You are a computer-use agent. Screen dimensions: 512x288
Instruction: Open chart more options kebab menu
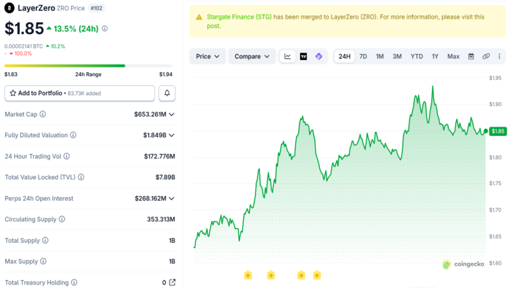point(499,57)
